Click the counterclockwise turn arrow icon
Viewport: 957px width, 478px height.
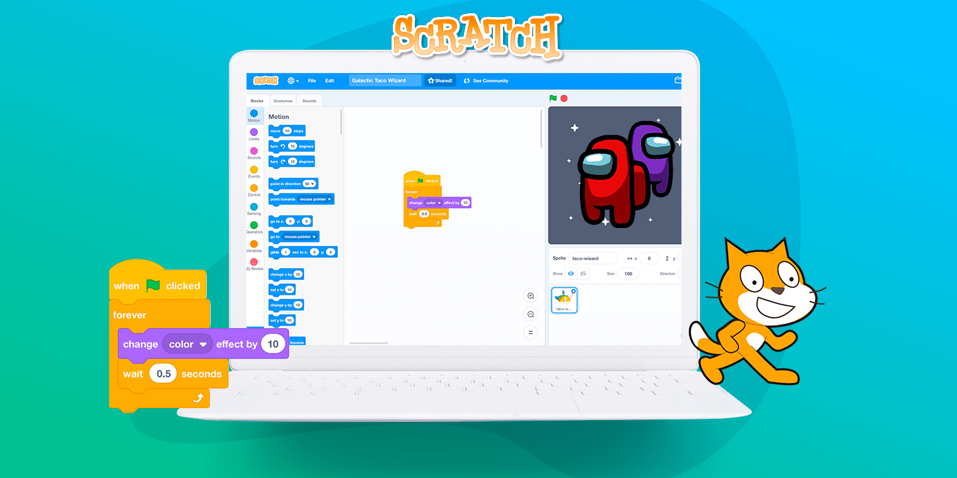point(282,146)
